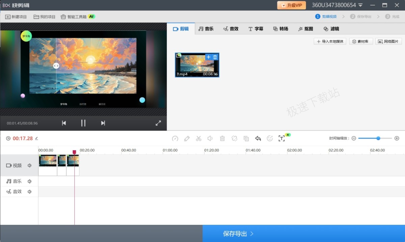Click the 时间轴缩放 timeline zoom slider

point(375,138)
